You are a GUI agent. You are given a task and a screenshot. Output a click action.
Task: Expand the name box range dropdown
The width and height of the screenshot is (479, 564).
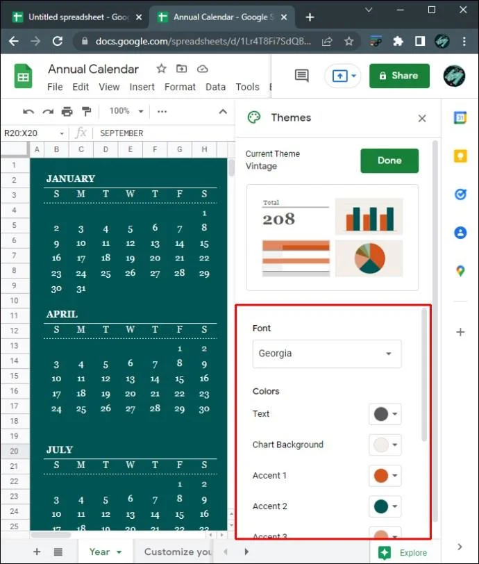coord(62,133)
